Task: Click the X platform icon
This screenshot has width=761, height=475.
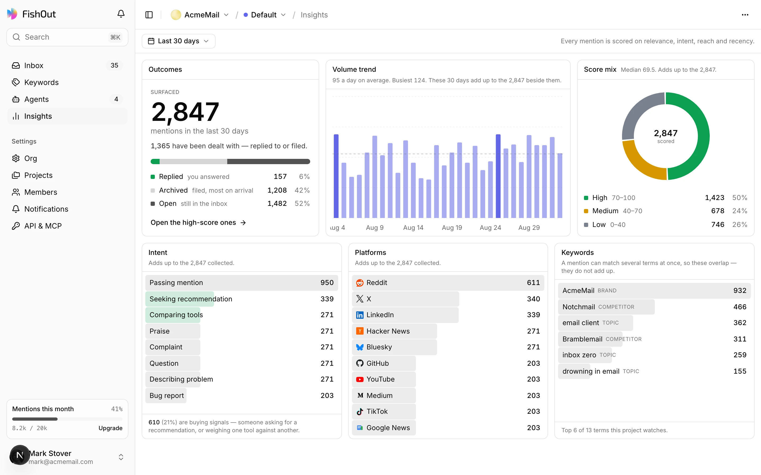Action: (360, 299)
